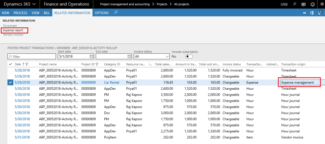
Task: Click the Expense report link
Action: (13, 30)
